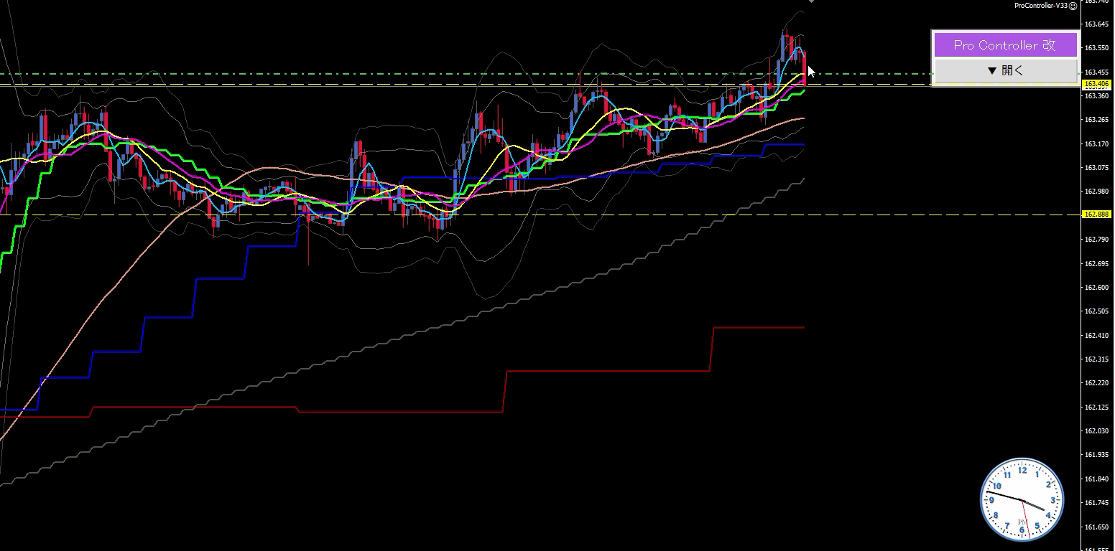The width and height of the screenshot is (1115, 551).
Task: Click the 163.075 value on price axis
Action: (1096, 168)
